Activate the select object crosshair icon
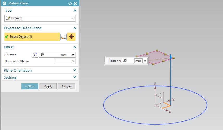The height and width of the screenshot is (130, 223). tap(71, 37)
